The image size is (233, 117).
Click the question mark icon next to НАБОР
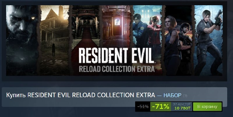185,96
